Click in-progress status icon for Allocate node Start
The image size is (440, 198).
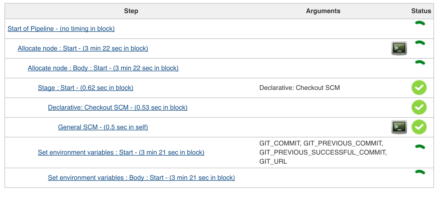(420, 43)
